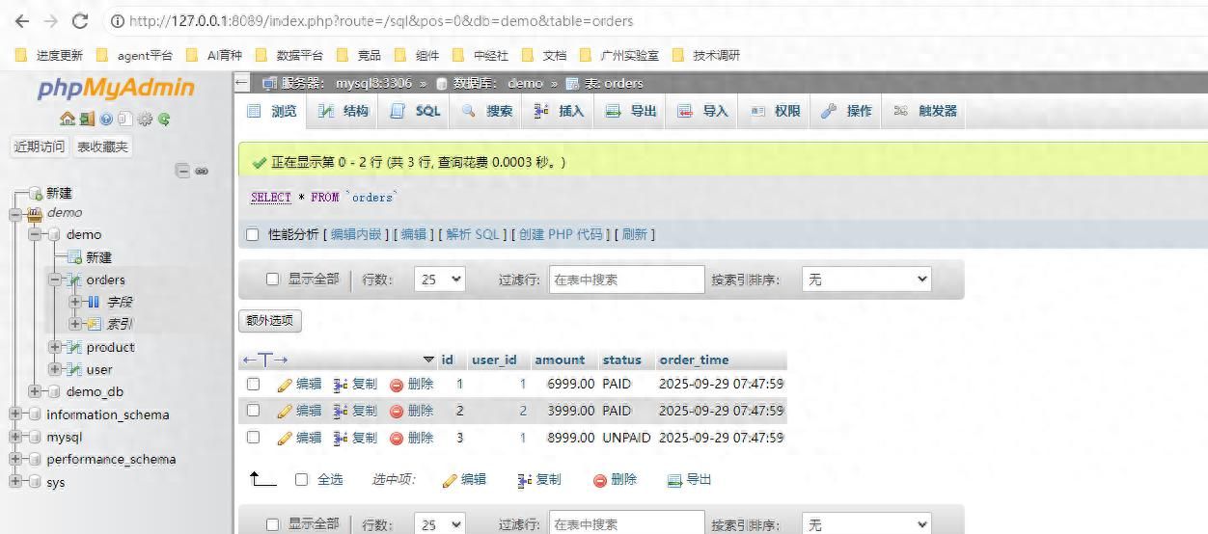Viewport: 1208px width, 534px height.
Task: Collapse all navigation tree items icon
Action: (x=182, y=171)
